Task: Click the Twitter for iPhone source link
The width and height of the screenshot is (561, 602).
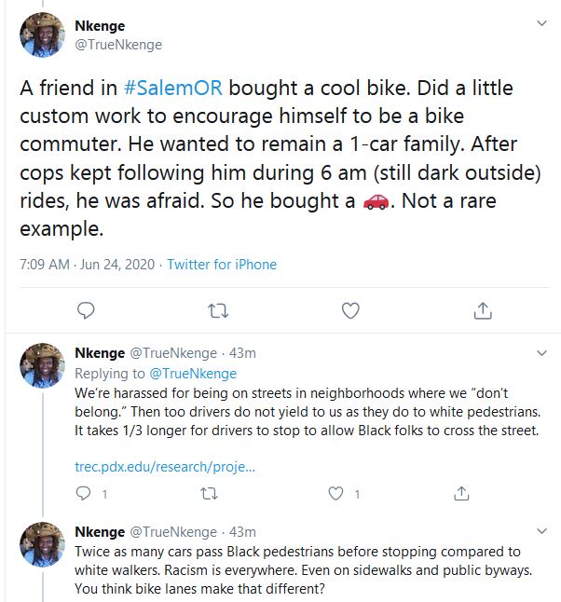Action: coord(222,264)
